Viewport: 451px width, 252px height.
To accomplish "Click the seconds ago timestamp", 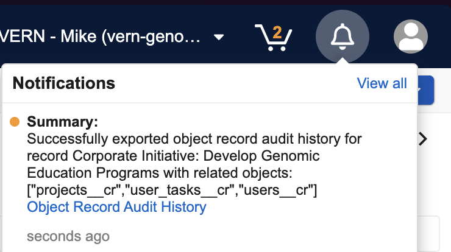I will [68, 236].
